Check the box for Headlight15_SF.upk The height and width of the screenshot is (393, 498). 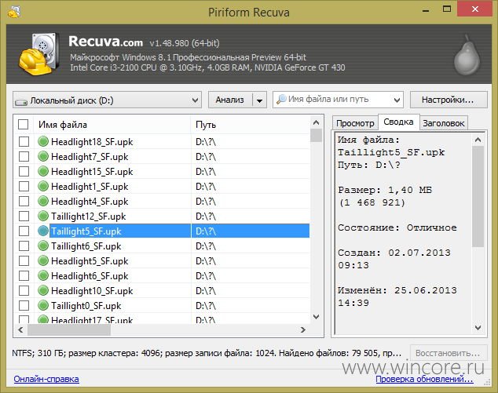click(24, 171)
